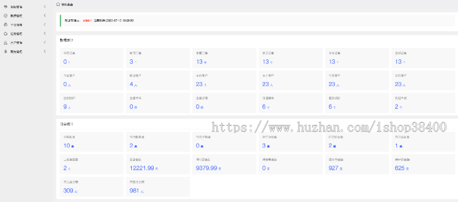The width and height of the screenshot is (458, 202).
Task: Click the topmost sidebar menu icon
Action: click(x=5, y=7)
